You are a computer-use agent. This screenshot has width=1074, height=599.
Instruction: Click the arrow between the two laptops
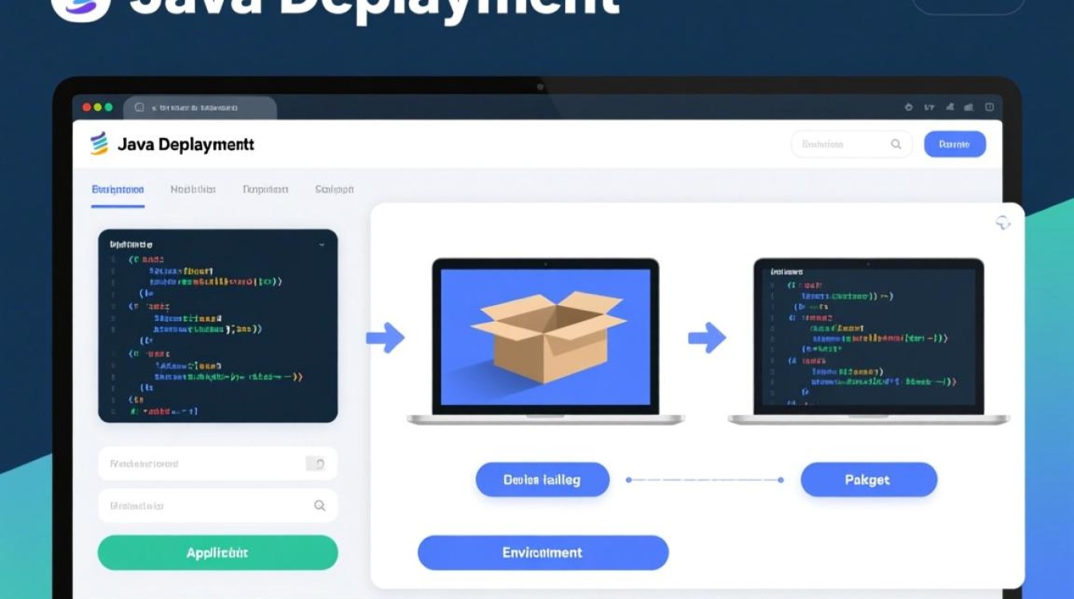coord(706,338)
